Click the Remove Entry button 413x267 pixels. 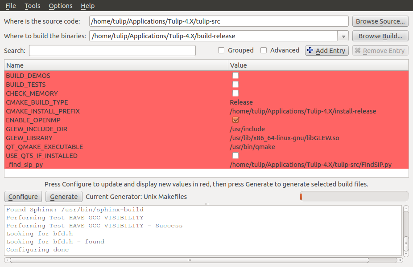coord(380,51)
